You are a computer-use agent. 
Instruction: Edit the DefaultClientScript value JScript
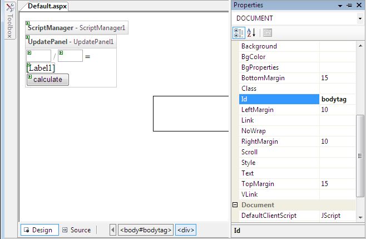(338, 216)
